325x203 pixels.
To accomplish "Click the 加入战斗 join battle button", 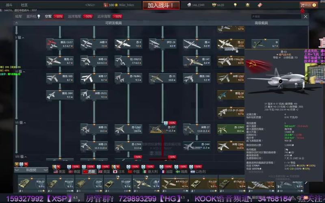I will pyautogui.click(x=161, y=5).
